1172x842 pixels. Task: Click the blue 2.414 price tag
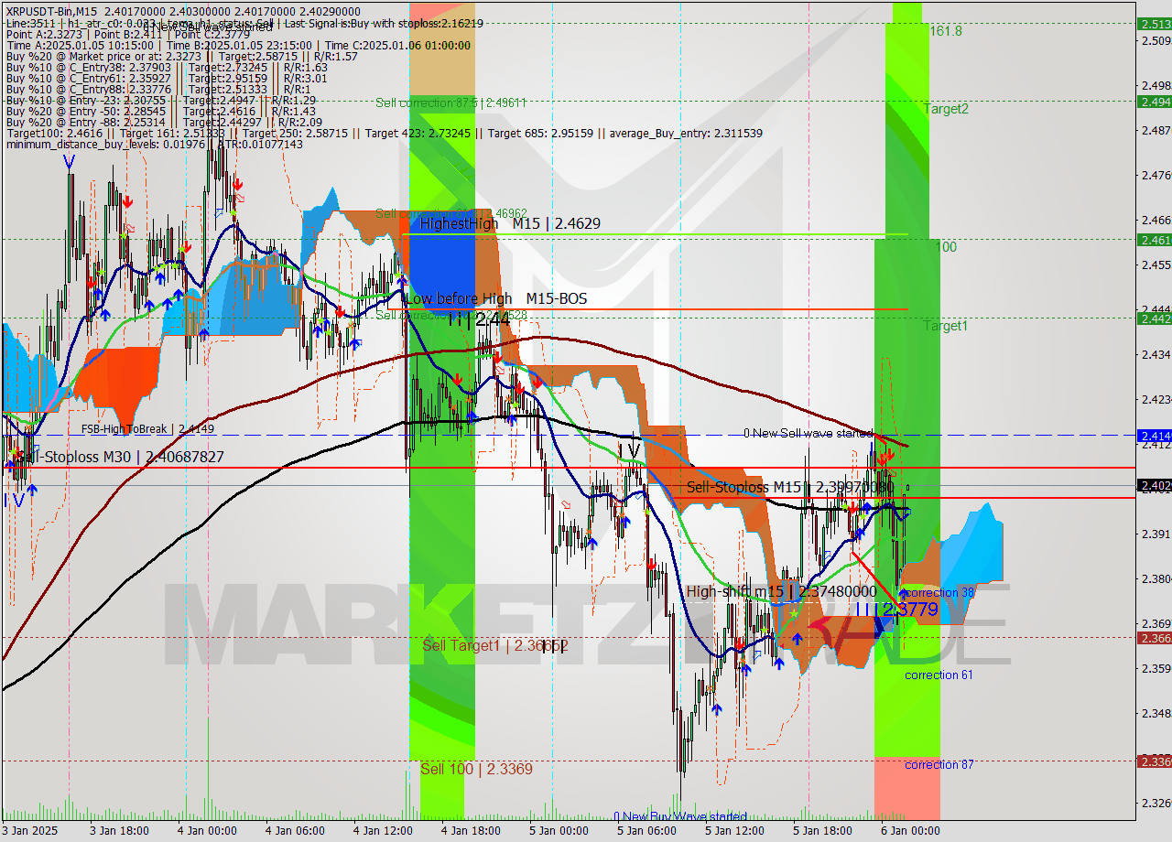(x=1154, y=436)
